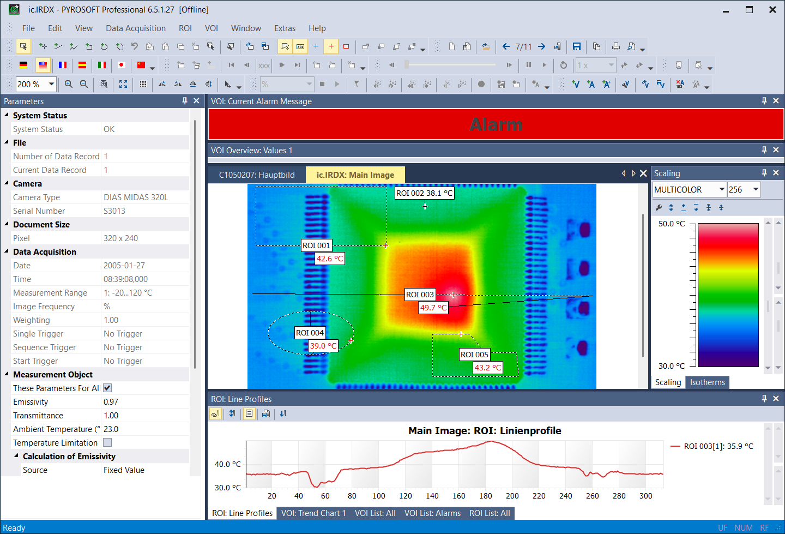Click the fit-to-window expand arrows icon
The image size is (785, 534).
pos(123,84)
